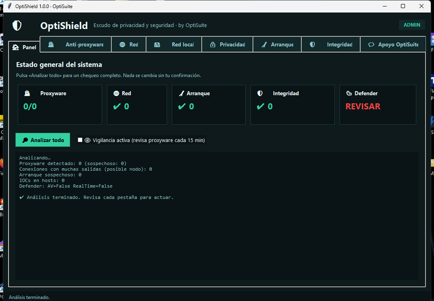Image resolution: width=434 pixels, height=301 pixels.
Task: Click the router icon on Red local tab
Action: tap(157, 44)
